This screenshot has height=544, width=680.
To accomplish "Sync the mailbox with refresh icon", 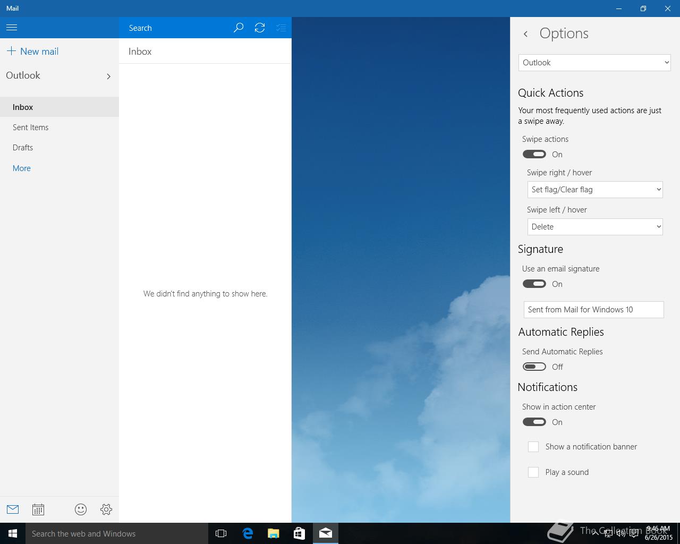I will click(x=260, y=28).
